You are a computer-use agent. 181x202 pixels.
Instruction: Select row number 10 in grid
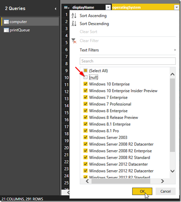pyautogui.click(x=66, y=77)
